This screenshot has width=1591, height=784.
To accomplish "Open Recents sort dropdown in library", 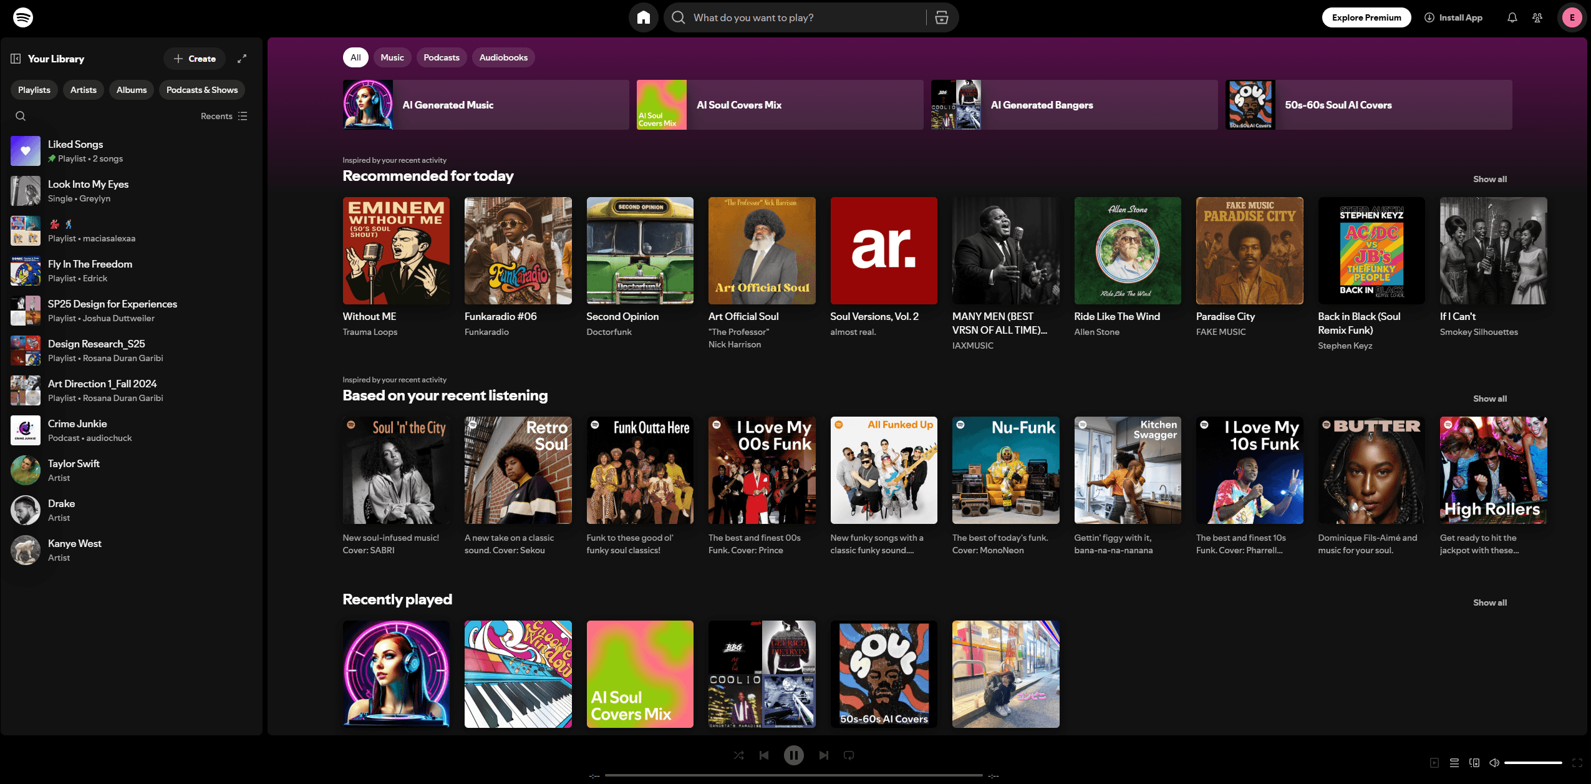I will [224, 116].
